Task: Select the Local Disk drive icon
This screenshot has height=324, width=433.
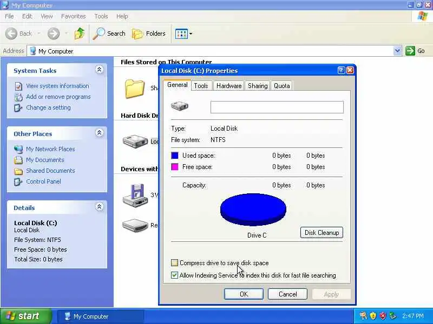Action: 135,141
